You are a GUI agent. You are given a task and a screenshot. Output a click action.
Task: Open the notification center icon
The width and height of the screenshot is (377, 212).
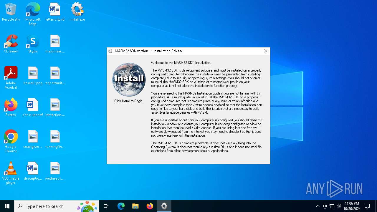[367, 206]
